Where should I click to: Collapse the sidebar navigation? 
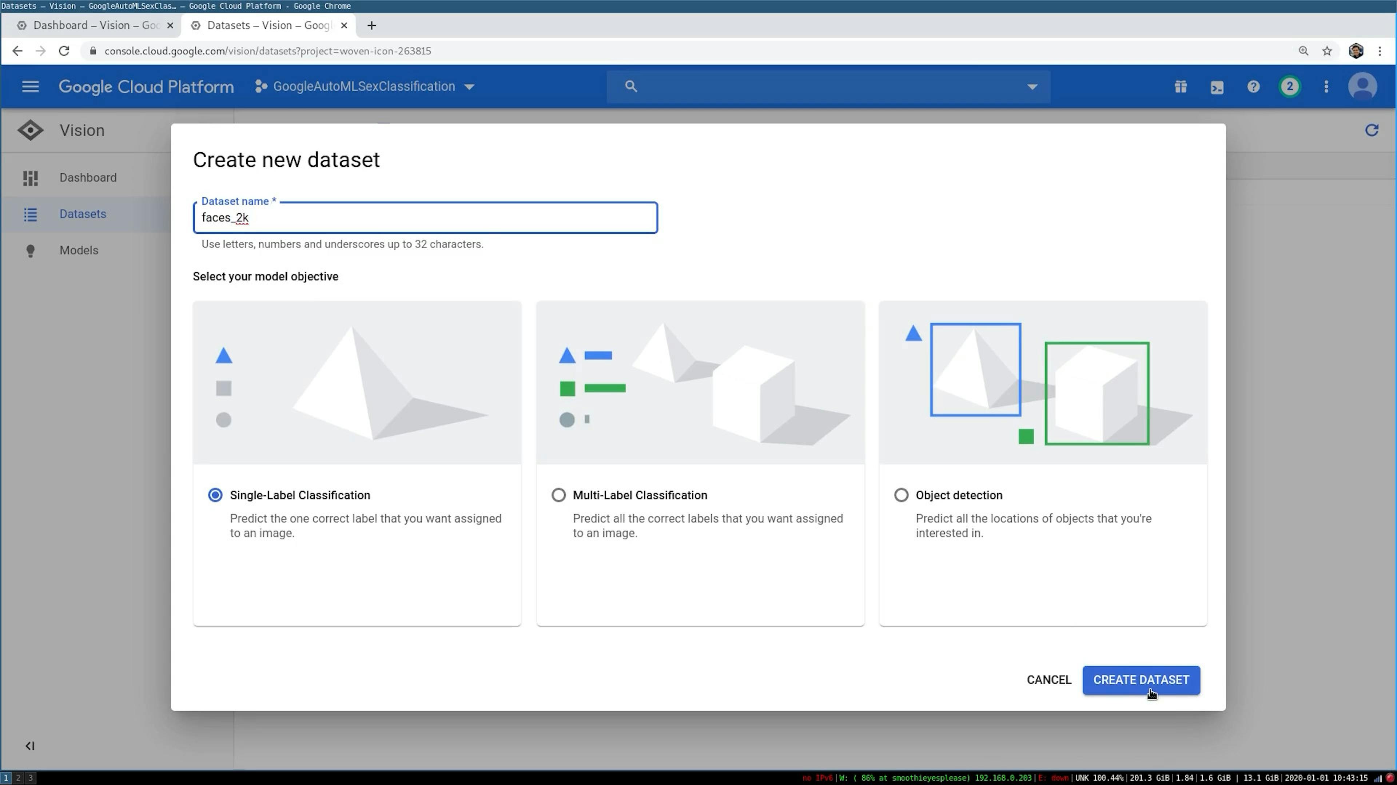(30, 746)
